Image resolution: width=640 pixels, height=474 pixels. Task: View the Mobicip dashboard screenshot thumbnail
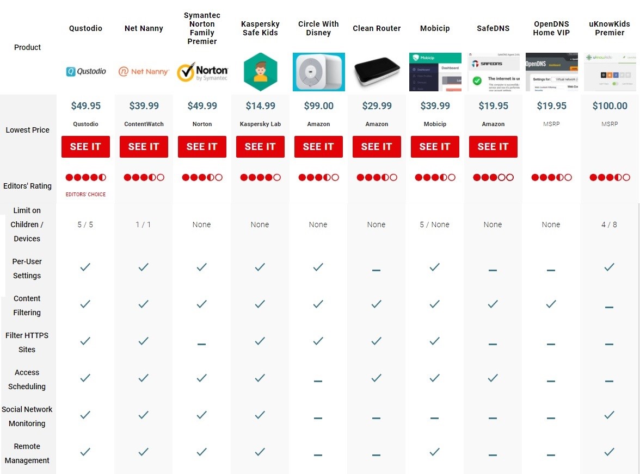pos(435,72)
